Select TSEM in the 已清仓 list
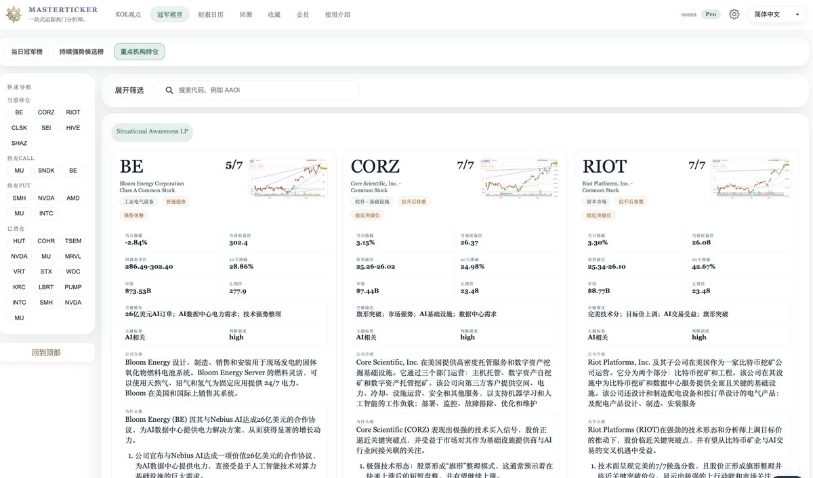 pyautogui.click(x=73, y=241)
